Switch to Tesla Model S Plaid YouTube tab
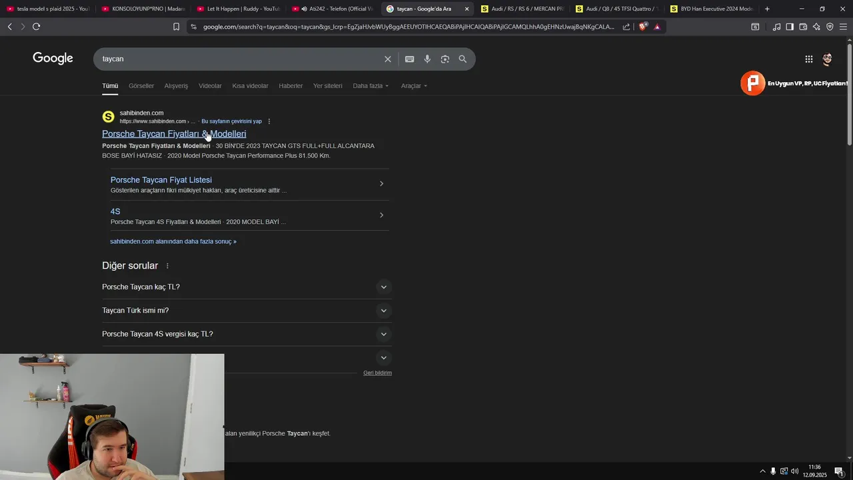Viewport: 853px width, 480px height. 48,9
